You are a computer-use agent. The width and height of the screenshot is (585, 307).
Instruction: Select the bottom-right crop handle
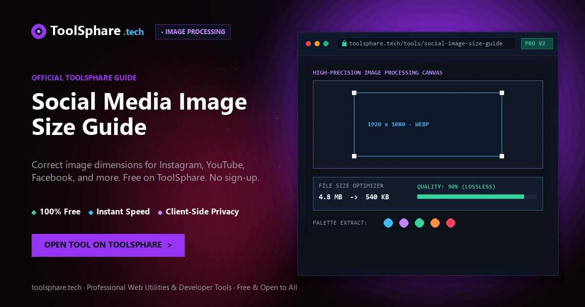click(502, 156)
